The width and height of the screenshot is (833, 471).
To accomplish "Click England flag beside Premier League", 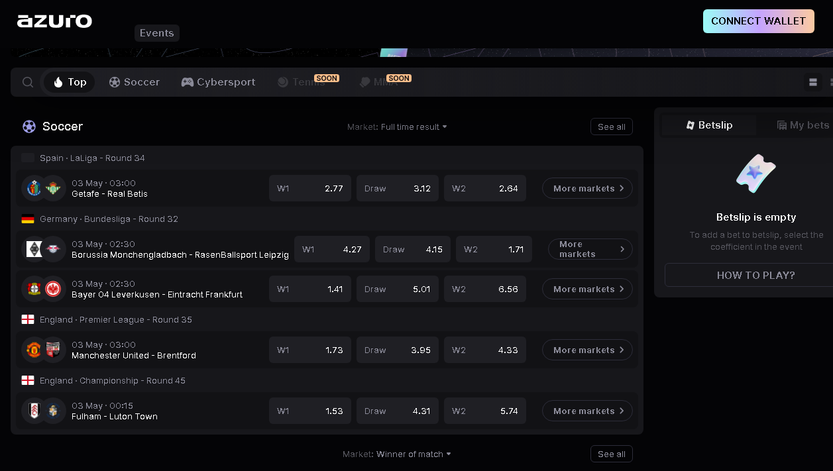I will pyautogui.click(x=28, y=319).
